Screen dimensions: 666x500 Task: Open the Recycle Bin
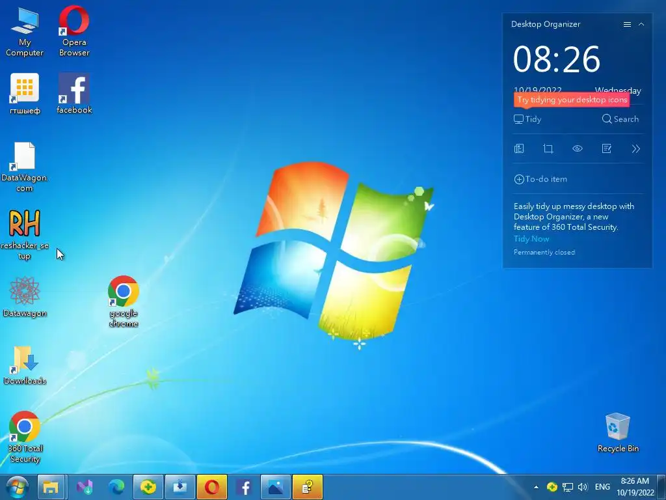point(618,432)
